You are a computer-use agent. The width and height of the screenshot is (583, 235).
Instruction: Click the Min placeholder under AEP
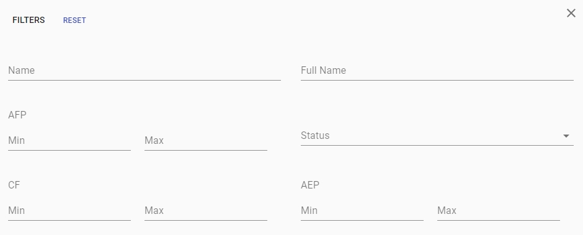309,210
